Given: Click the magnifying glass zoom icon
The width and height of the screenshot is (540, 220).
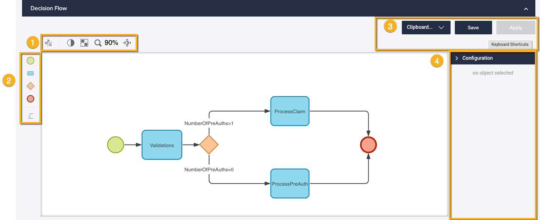Looking at the screenshot, I should click(98, 43).
